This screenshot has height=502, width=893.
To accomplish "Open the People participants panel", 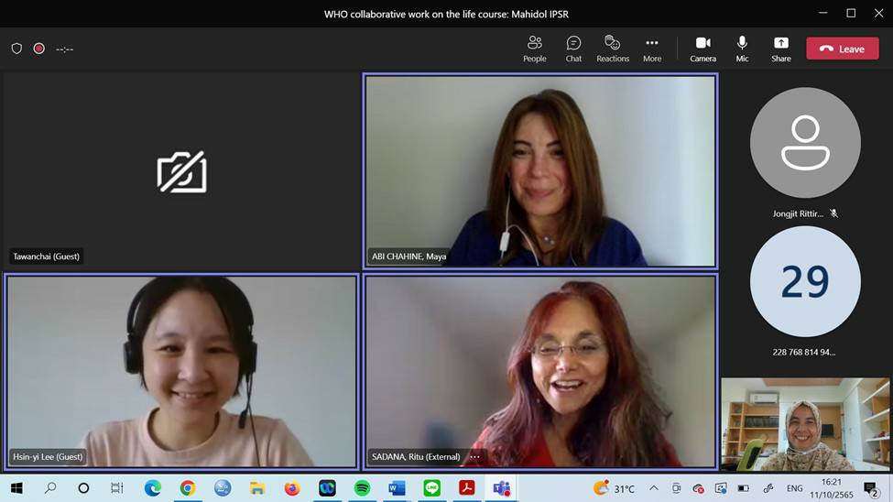I will 534,49.
